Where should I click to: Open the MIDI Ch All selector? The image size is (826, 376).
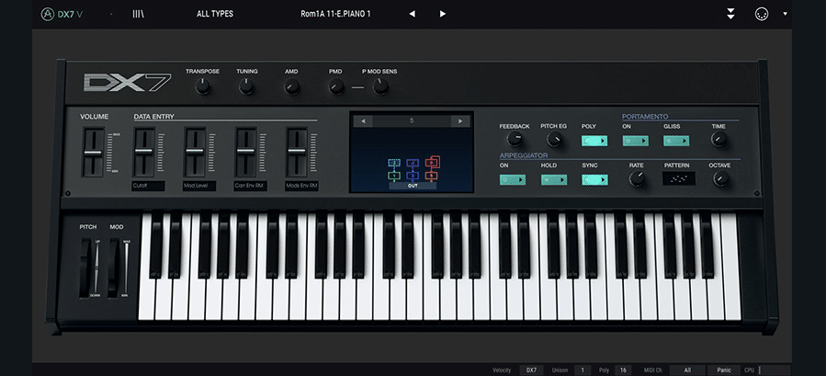(687, 370)
